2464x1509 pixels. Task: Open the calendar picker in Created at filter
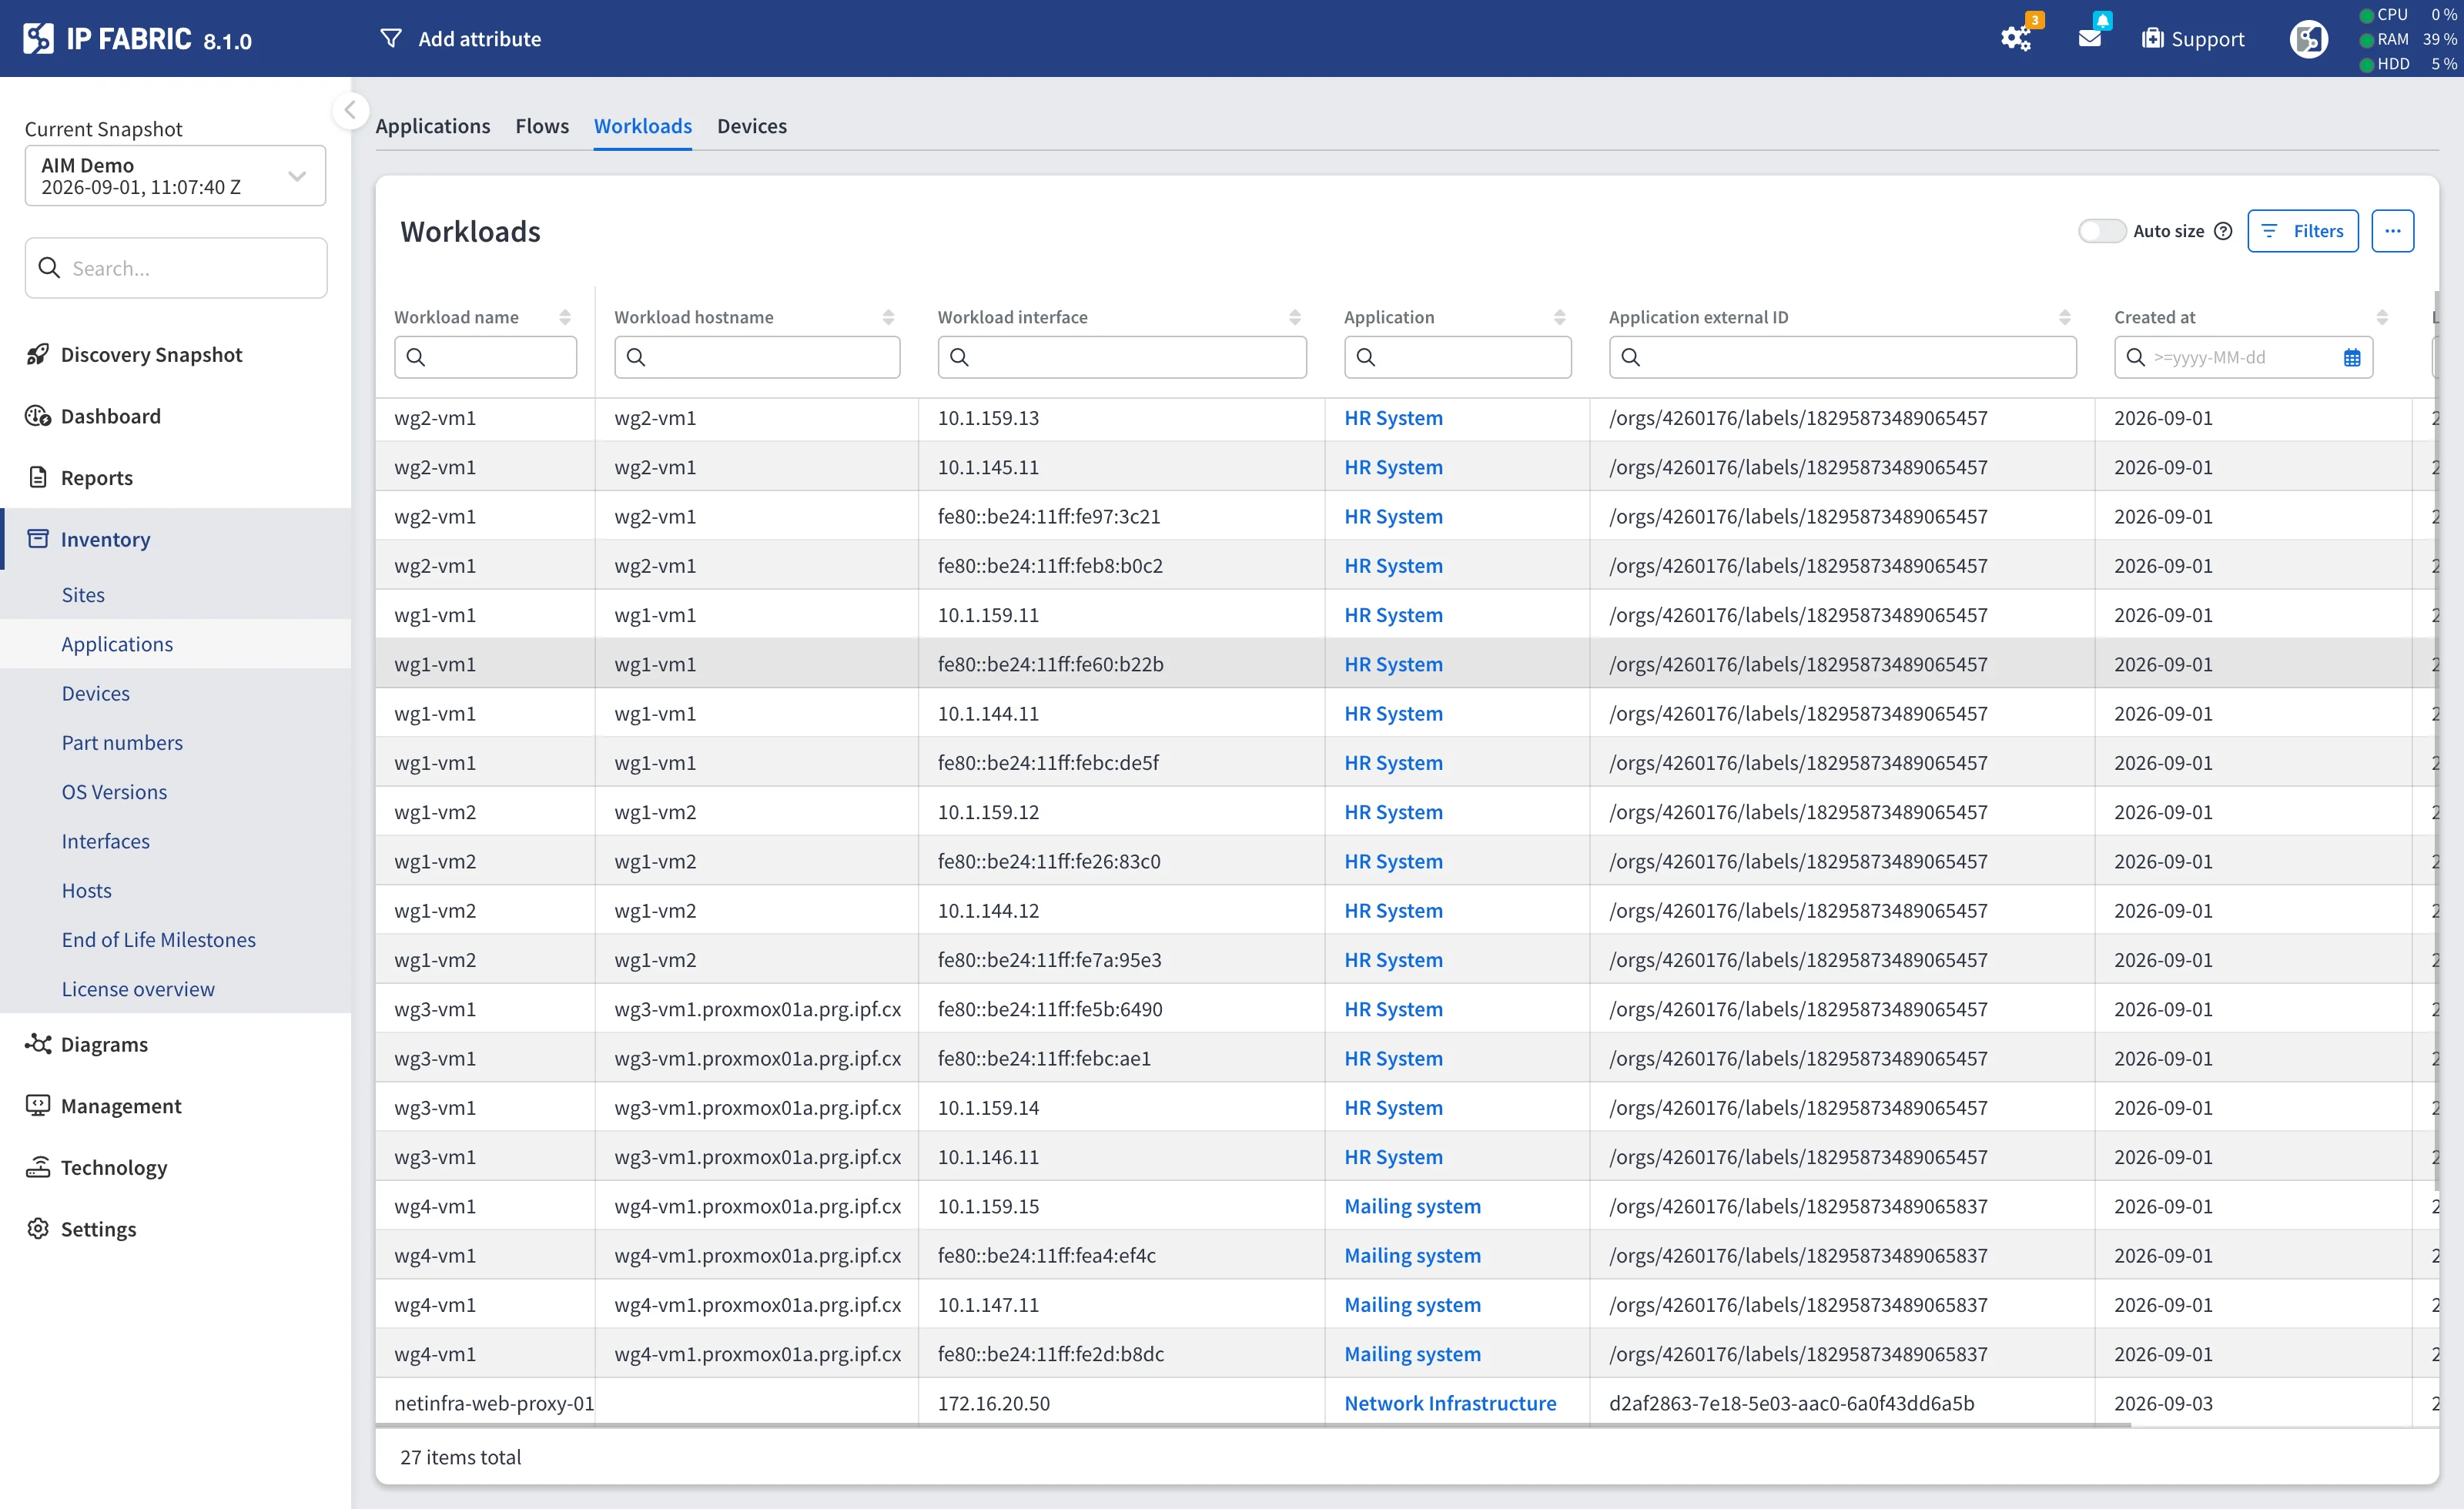pos(2352,358)
